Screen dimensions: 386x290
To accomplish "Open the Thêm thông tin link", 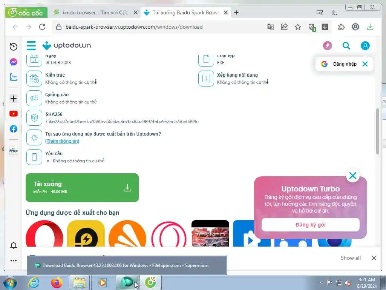I will point(62,141).
